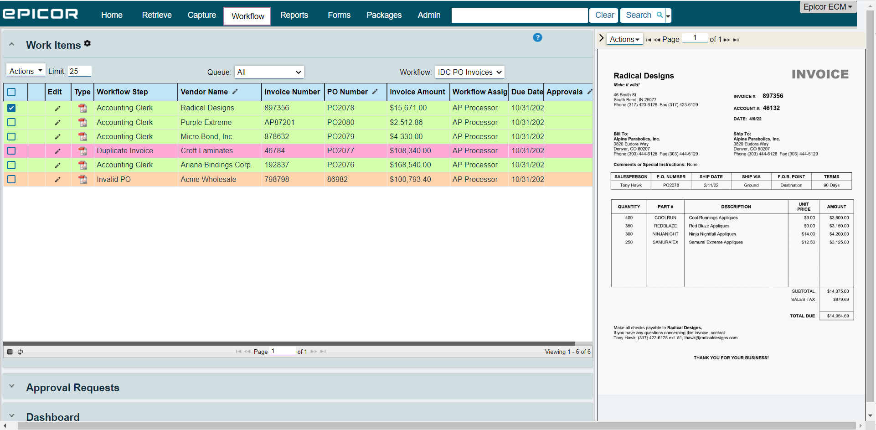Screen dimensions: 876x430
Task: Open the document viewer Actions menu
Action: [x=624, y=39]
